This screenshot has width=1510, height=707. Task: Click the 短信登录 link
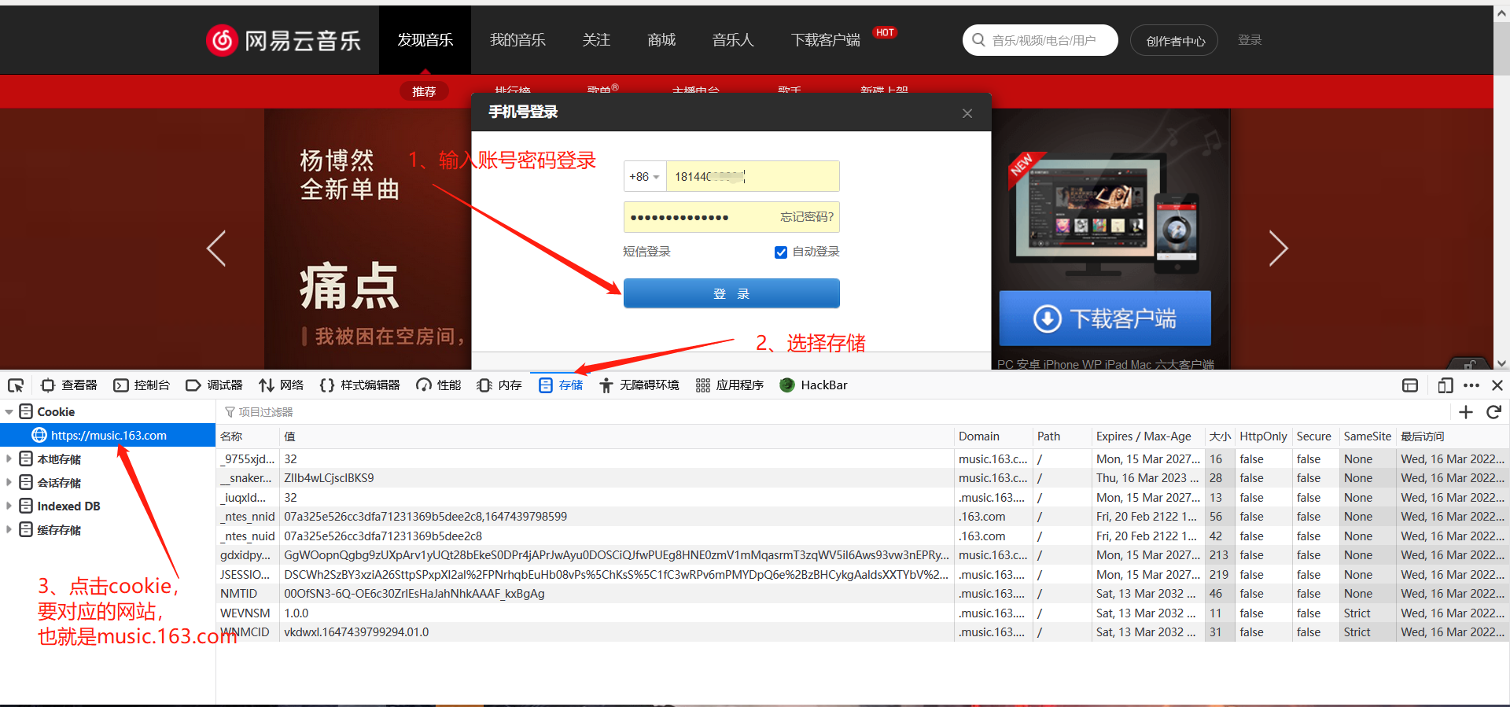coord(646,252)
